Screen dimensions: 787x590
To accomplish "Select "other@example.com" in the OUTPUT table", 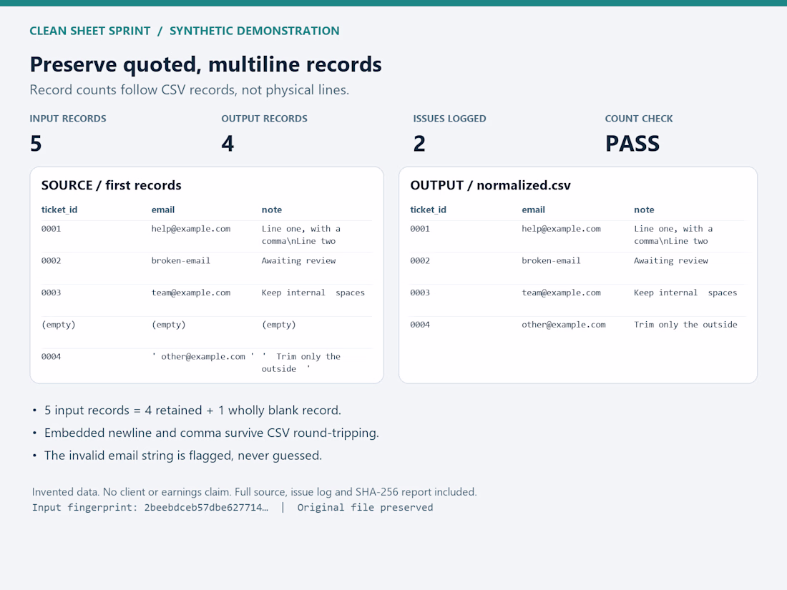I will pyautogui.click(x=564, y=325).
